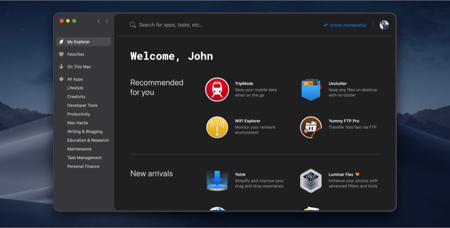Go back with the left arrow
Viewport: 450px width, 228px height.
click(98, 21)
